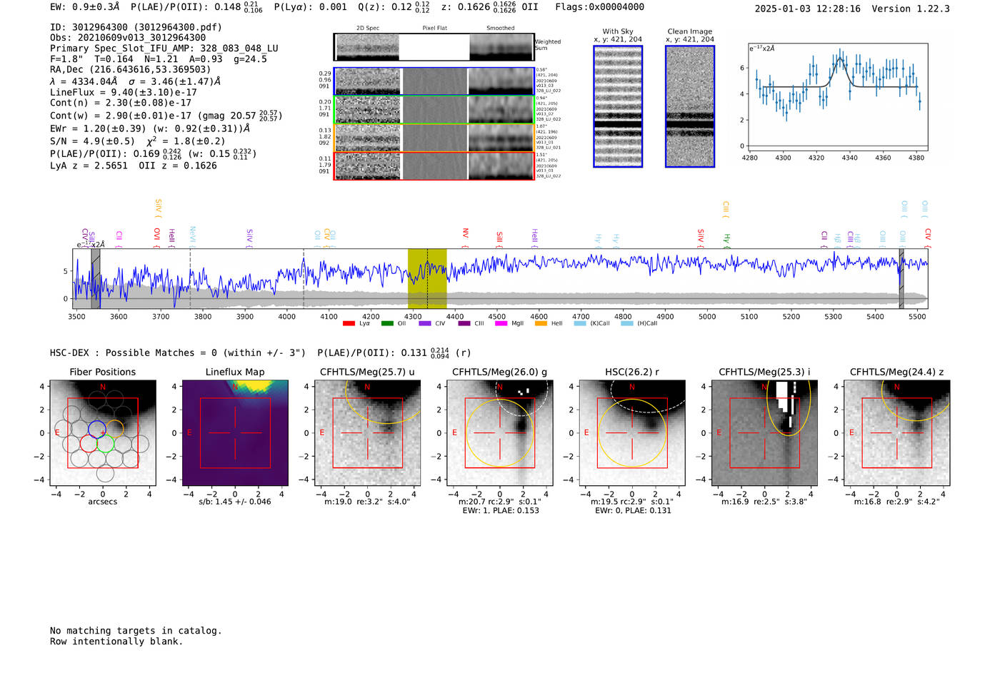Click the P(Lyα): 0.001 header value
Viewport: 1000px width, 680px height.
pyautogui.click(x=311, y=7)
